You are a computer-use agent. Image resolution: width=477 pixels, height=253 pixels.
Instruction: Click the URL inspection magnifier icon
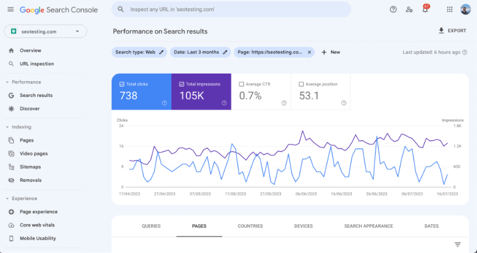[x=11, y=64]
